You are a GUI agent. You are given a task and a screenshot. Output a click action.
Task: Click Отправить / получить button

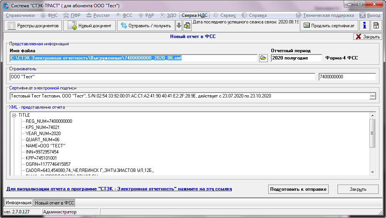(146, 26)
